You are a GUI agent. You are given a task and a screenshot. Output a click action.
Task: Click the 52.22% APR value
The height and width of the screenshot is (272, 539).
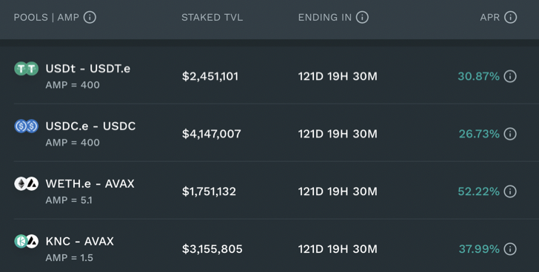(478, 191)
